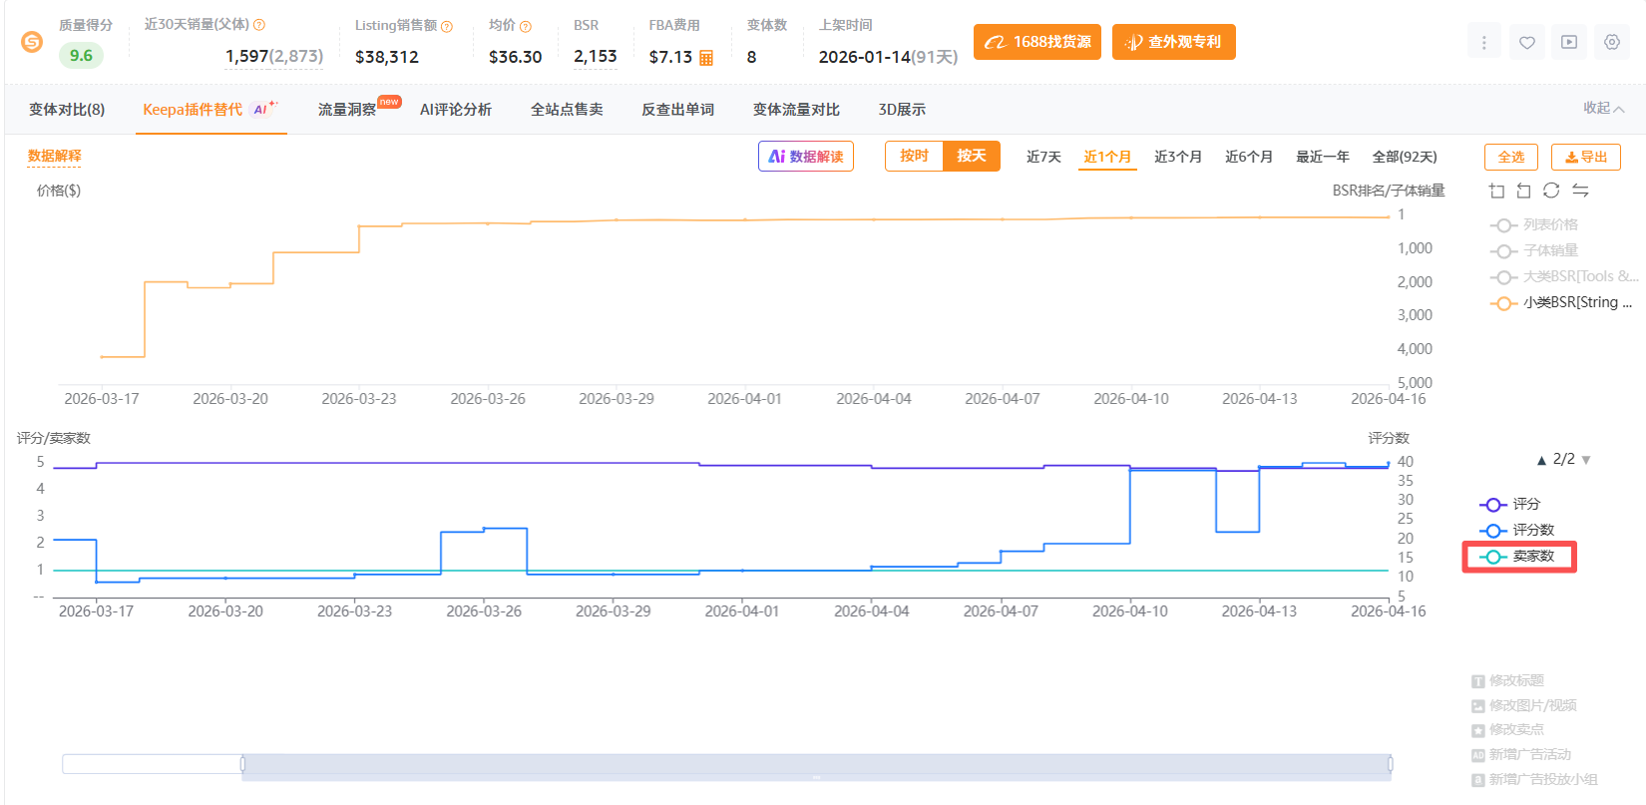This screenshot has width=1646, height=805.
Task: Click the 导出 export button
Action: point(1585,157)
